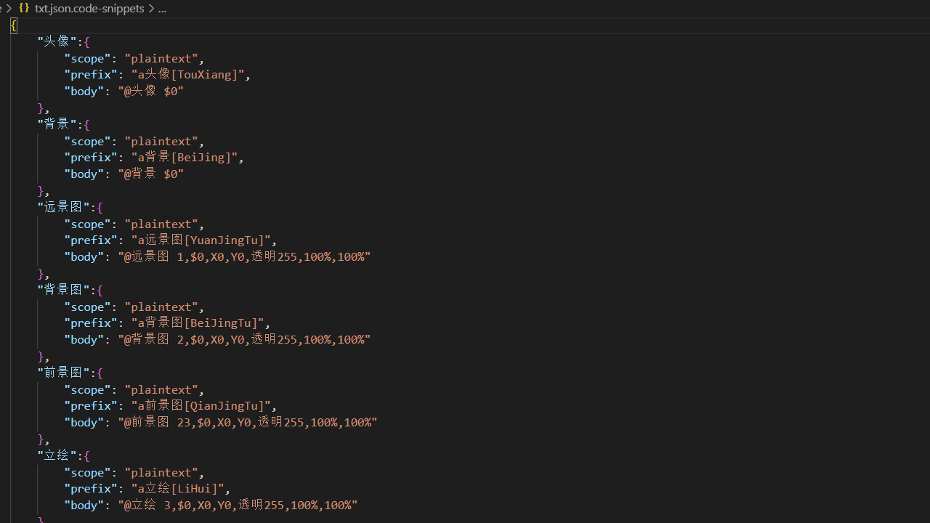Click body value starting "@背景图 2,$0"
The width and height of the screenshot is (930, 523).
click(244, 339)
